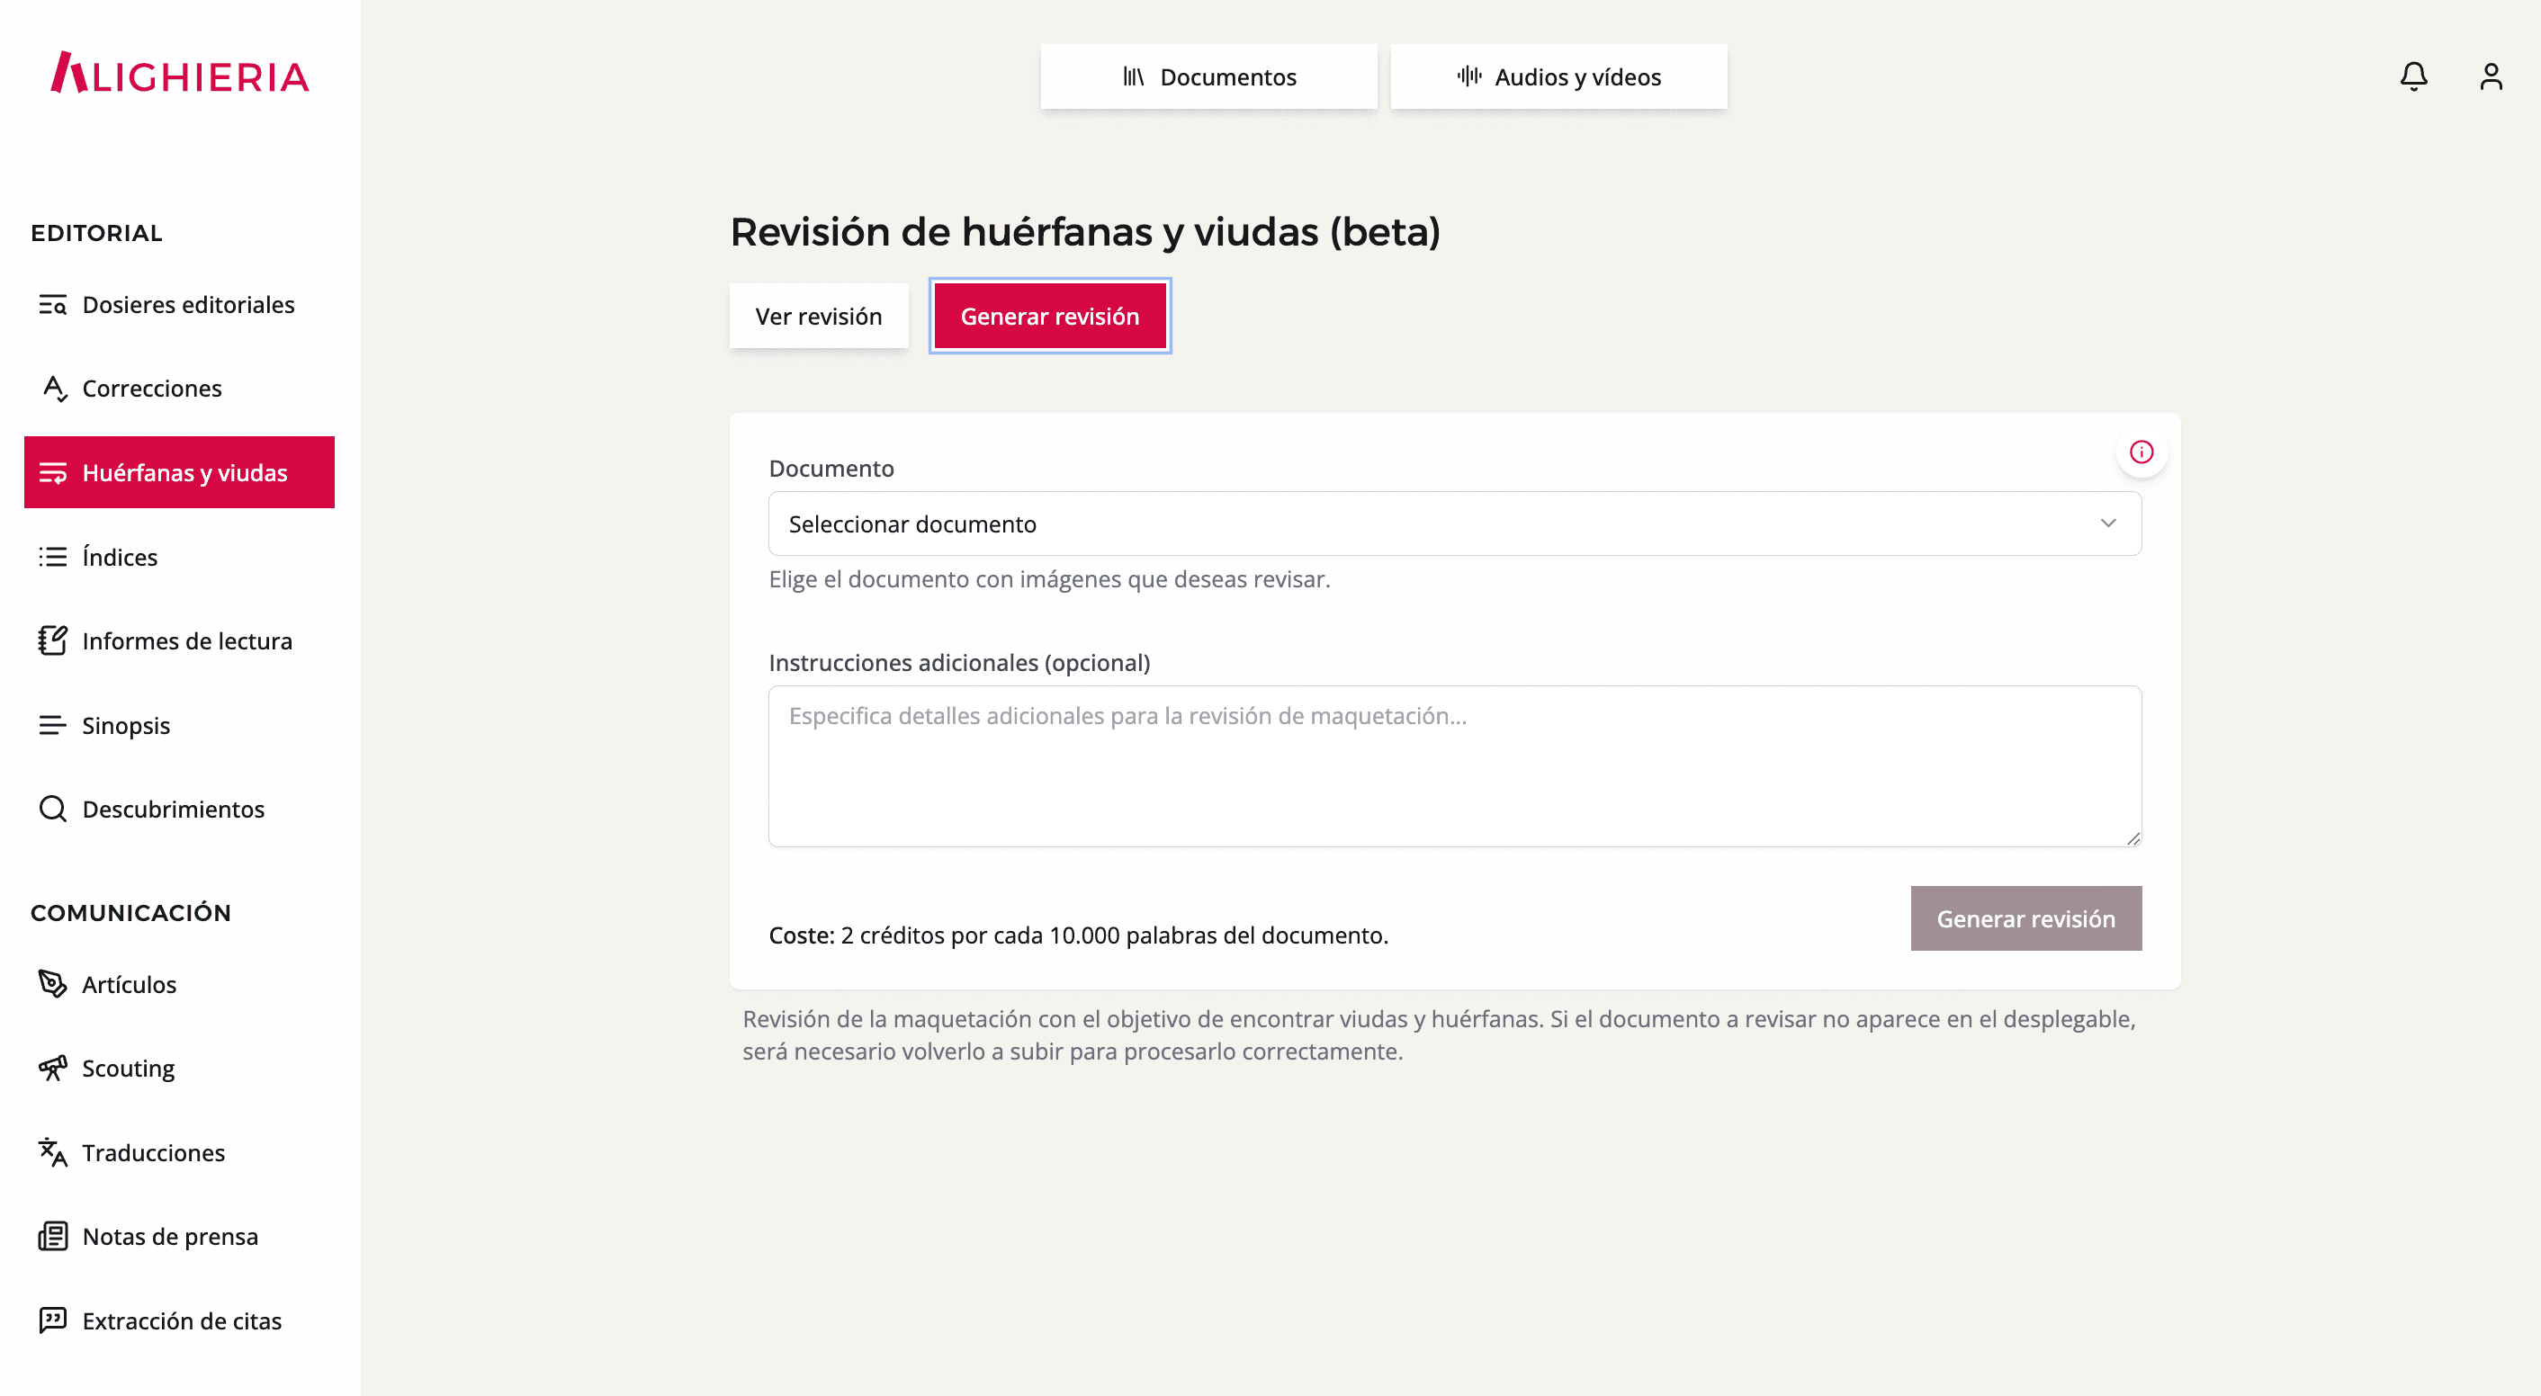2541x1396 pixels.
Task: Open the Documentos section
Action: tap(1208, 76)
